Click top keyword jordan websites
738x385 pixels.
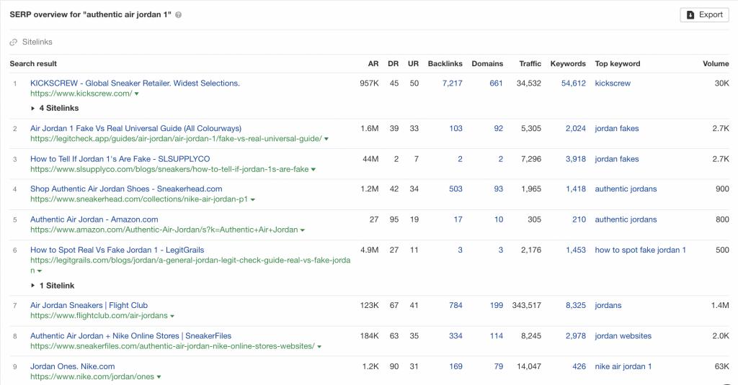click(x=623, y=336)
